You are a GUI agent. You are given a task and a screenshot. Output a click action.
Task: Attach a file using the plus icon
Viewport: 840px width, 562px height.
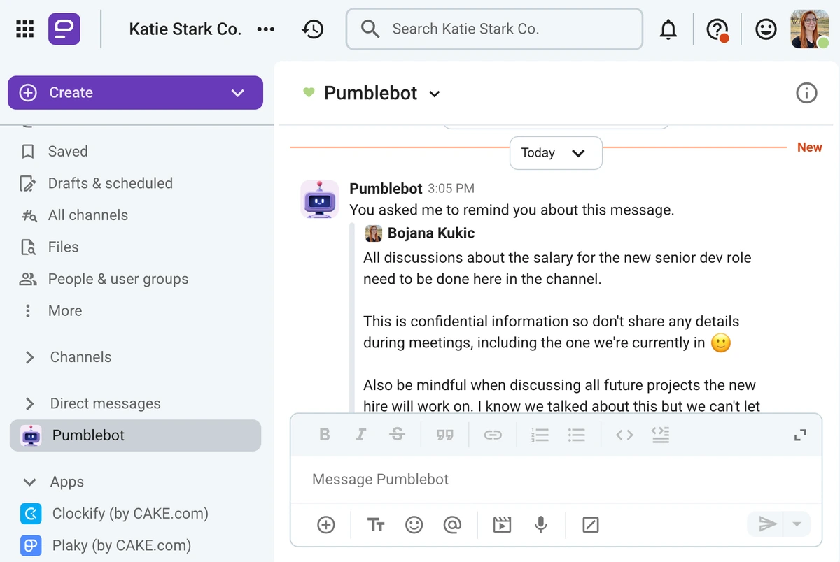tap(326, 524)
